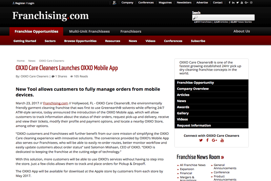Image resolution: width=271 pixels, height=181 pixels.
Task: Click Subscribe in the red navigation bar
Action: (198, 41)
